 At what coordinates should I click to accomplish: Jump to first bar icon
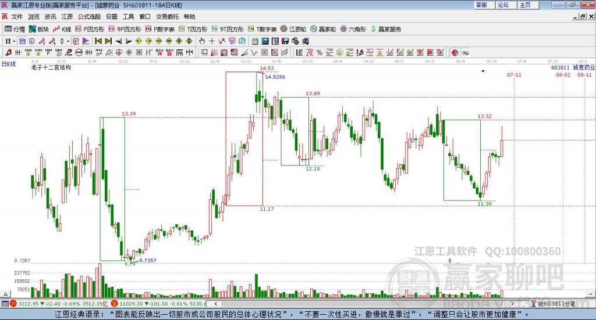(x=98, y=41)
